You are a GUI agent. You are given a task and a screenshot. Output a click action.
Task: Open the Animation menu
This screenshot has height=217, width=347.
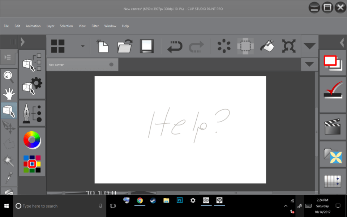[33, 26]
